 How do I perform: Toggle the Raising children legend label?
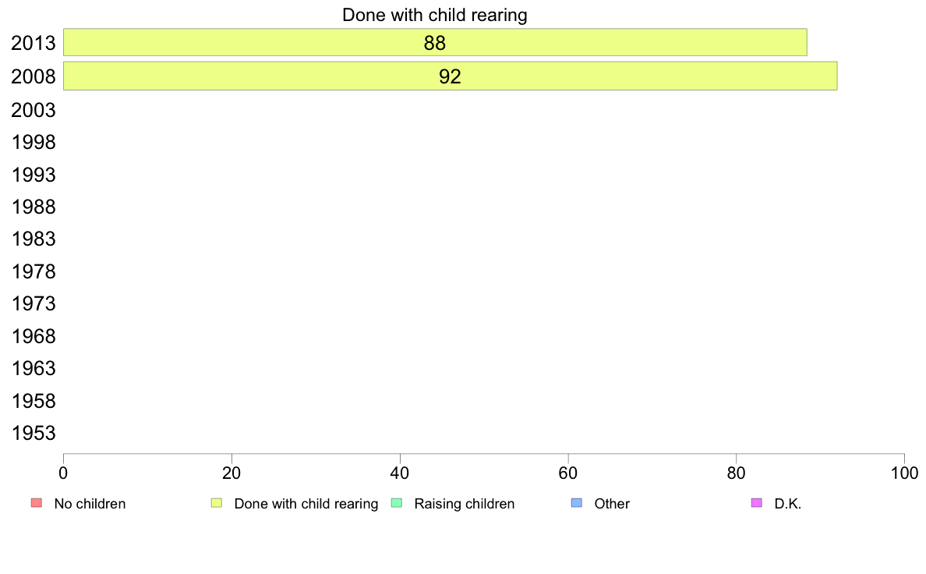(465, 504)
